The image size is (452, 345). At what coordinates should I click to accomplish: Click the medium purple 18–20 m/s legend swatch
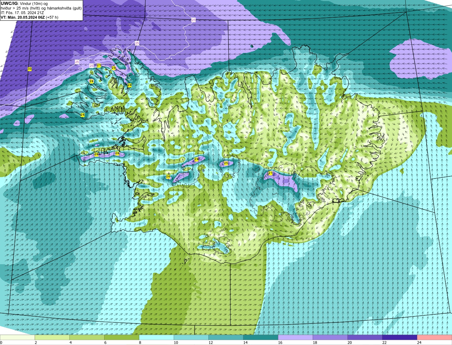pyautogui.click(x=330, y=337)
